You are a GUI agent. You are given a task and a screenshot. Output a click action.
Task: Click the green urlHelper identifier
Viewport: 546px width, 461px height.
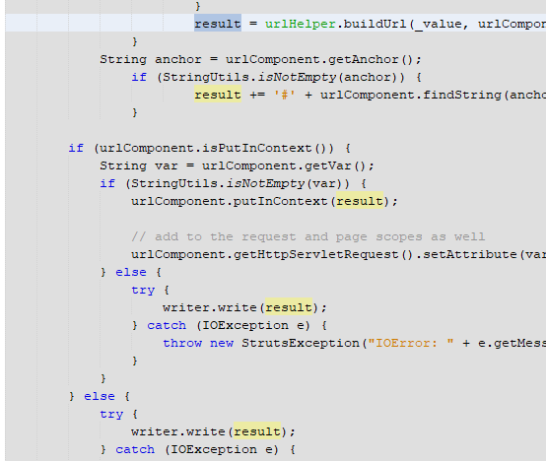click(301, 24)
